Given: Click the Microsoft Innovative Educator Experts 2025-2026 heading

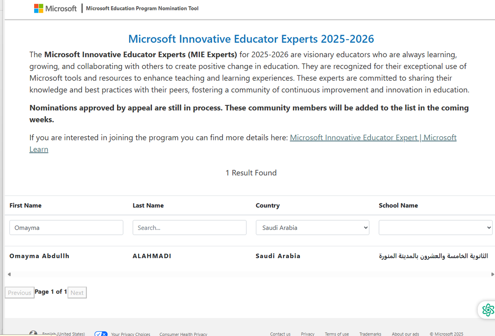Looking at the screenshot, I should [251, 39].
